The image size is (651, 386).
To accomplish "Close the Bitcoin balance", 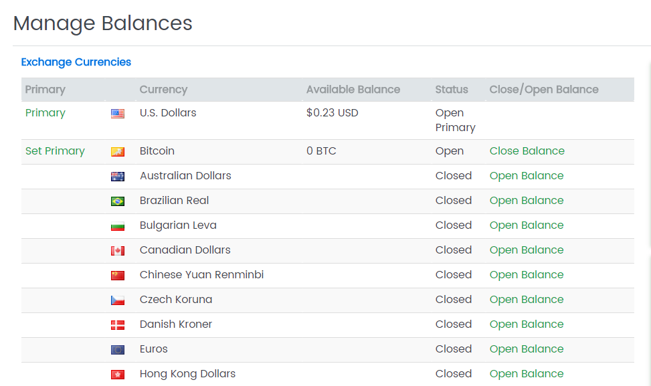I will point(527,151).
